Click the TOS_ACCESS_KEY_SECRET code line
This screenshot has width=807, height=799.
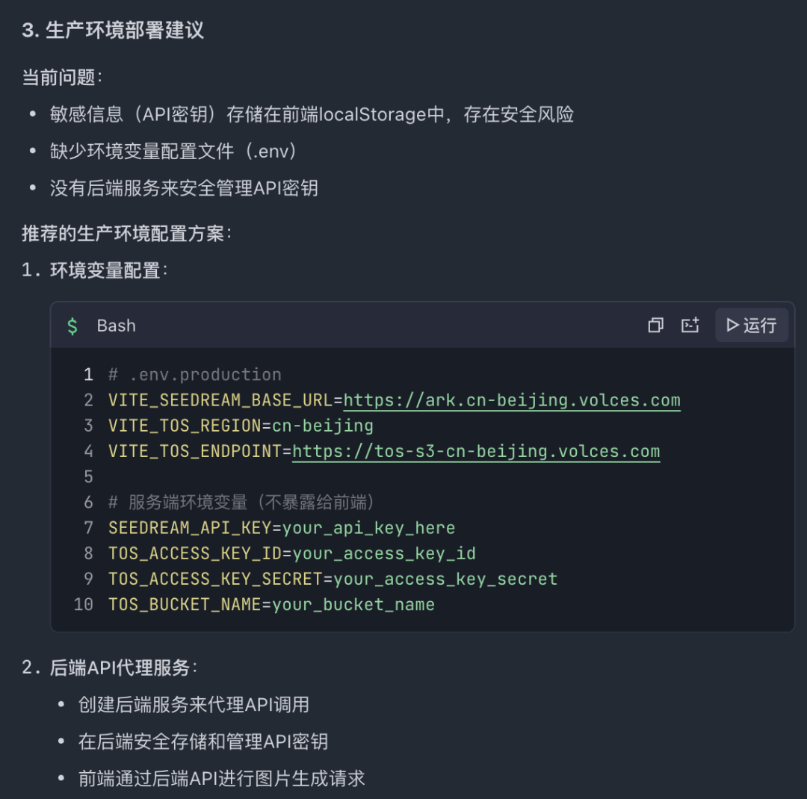333,579
